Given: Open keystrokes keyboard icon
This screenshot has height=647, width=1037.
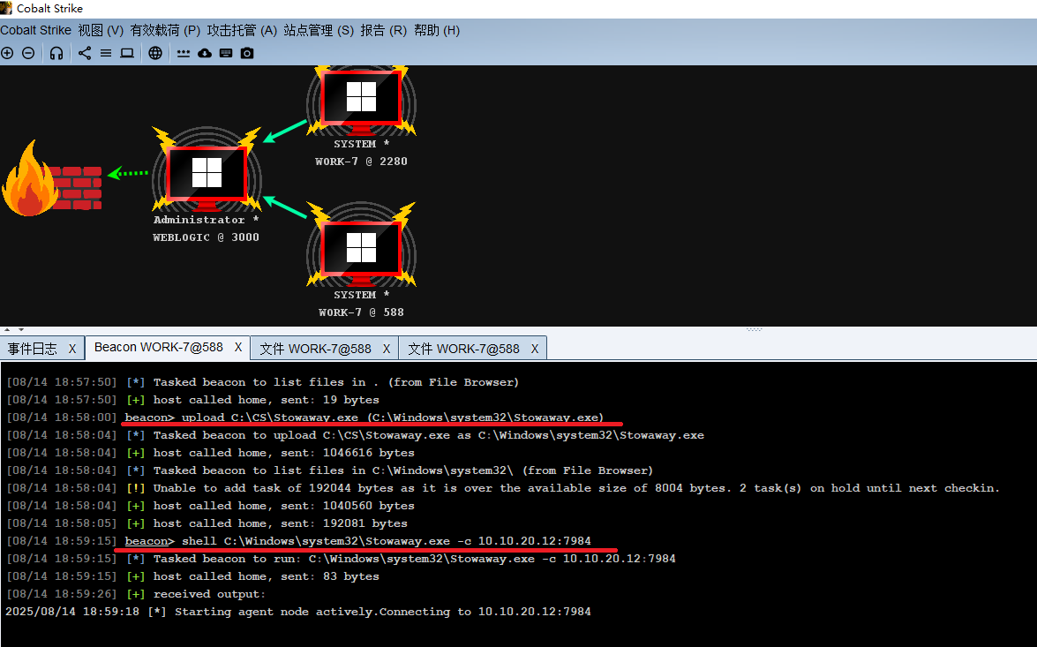Looking at the screenshot, I should click(x=226, y=53).
